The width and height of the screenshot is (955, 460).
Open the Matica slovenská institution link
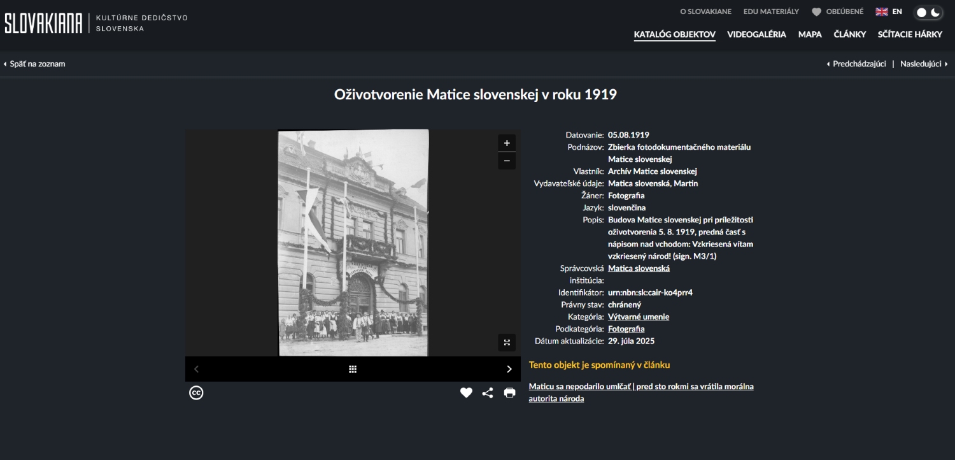(x=639, y=268)
